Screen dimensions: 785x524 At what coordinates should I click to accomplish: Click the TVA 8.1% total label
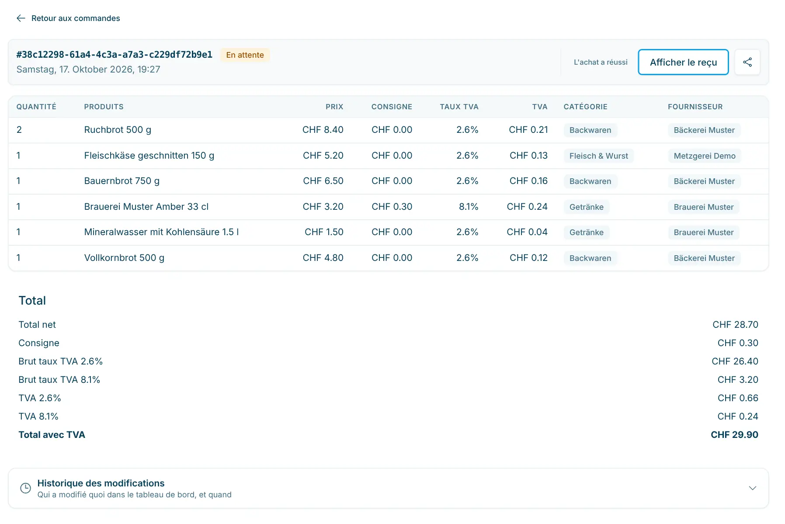[38, 416]
